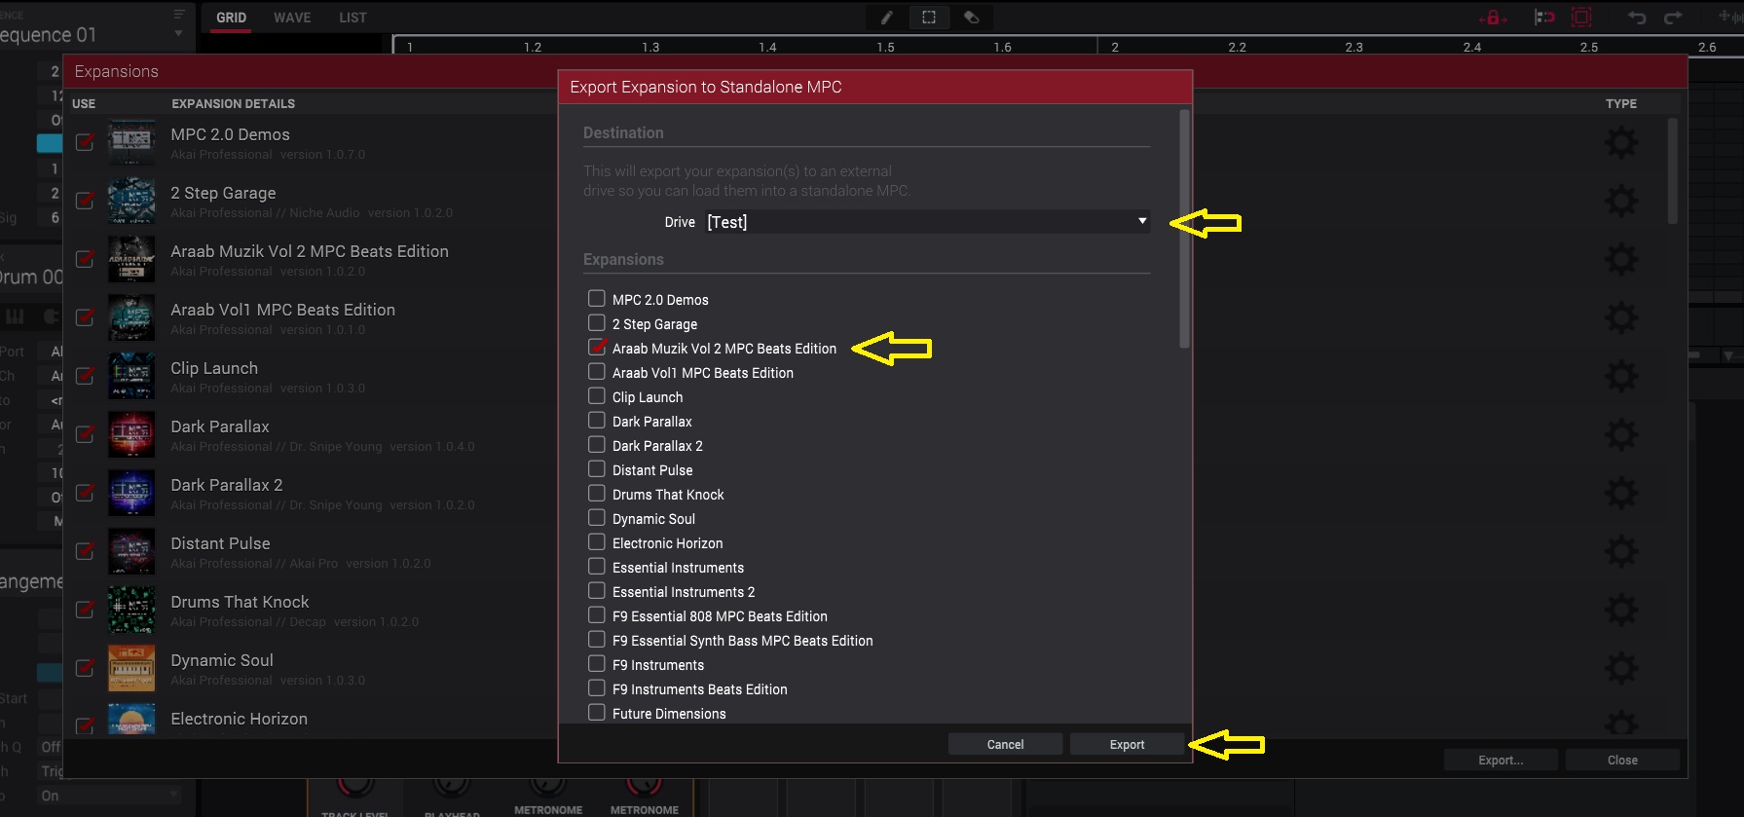1744x817 pixels.
Task: Select the pencil draw tool in toolbar
Action: (886, 18)
